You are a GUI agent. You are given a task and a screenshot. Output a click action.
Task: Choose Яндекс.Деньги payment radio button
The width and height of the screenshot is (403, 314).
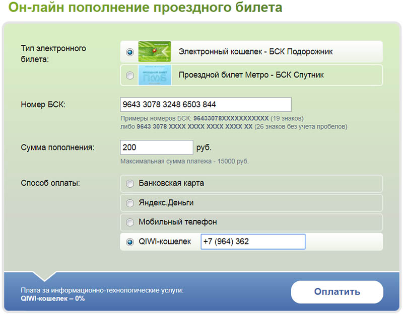click(x=130, y=203)
